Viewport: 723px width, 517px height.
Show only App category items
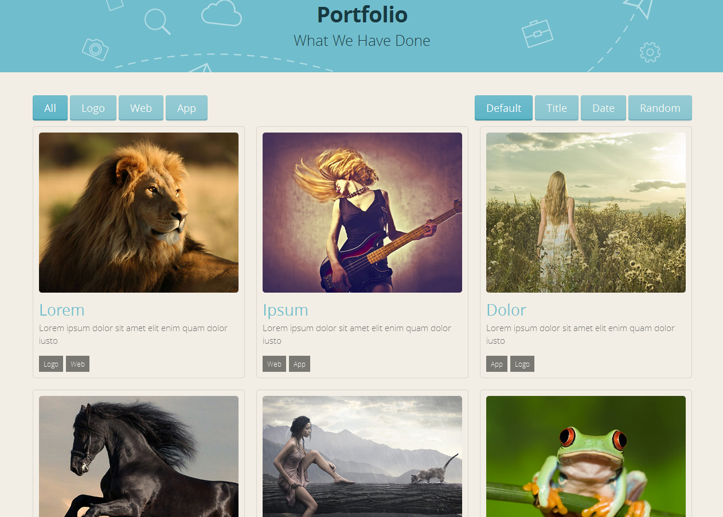186,108
